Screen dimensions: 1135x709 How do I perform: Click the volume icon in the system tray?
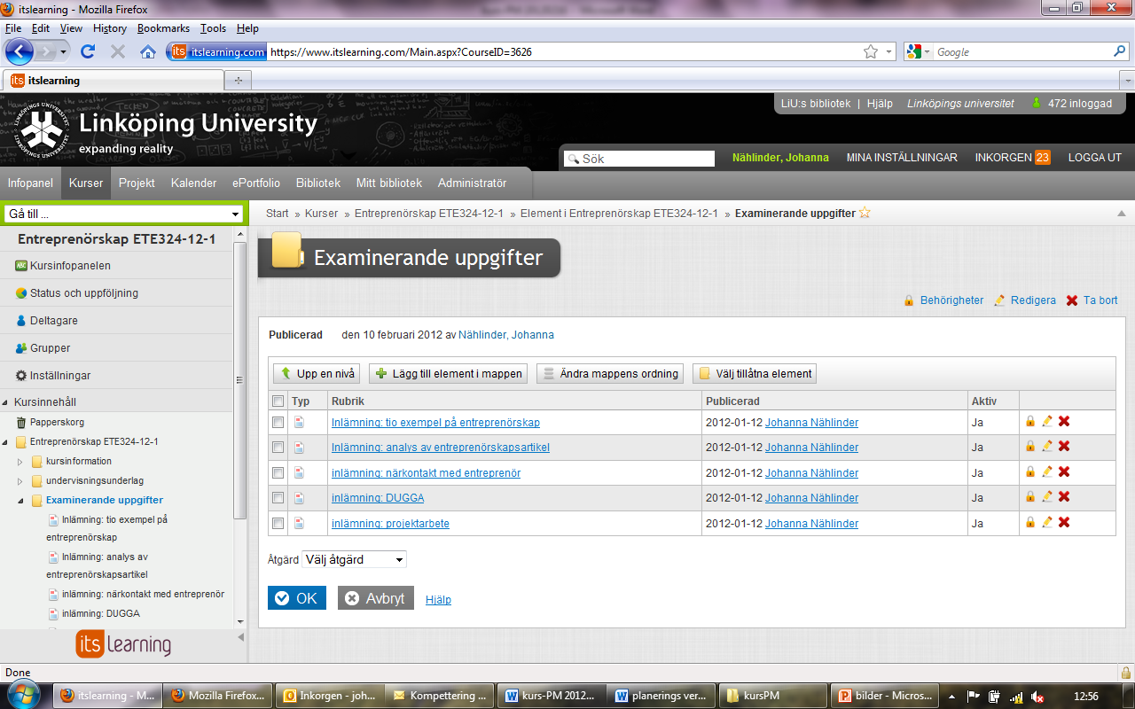pos(1037,697)
